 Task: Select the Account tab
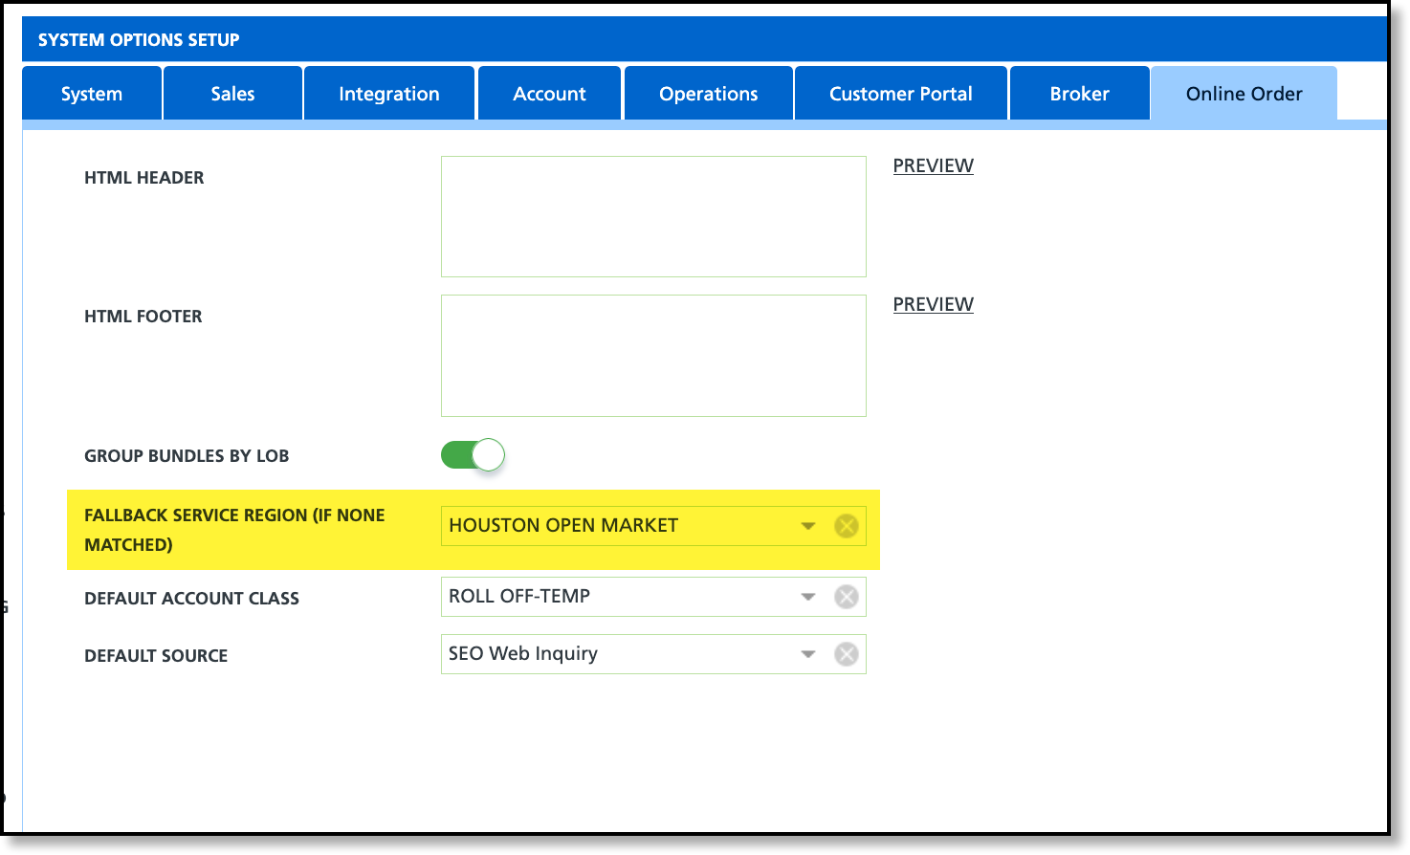click(x=550, y=94)
